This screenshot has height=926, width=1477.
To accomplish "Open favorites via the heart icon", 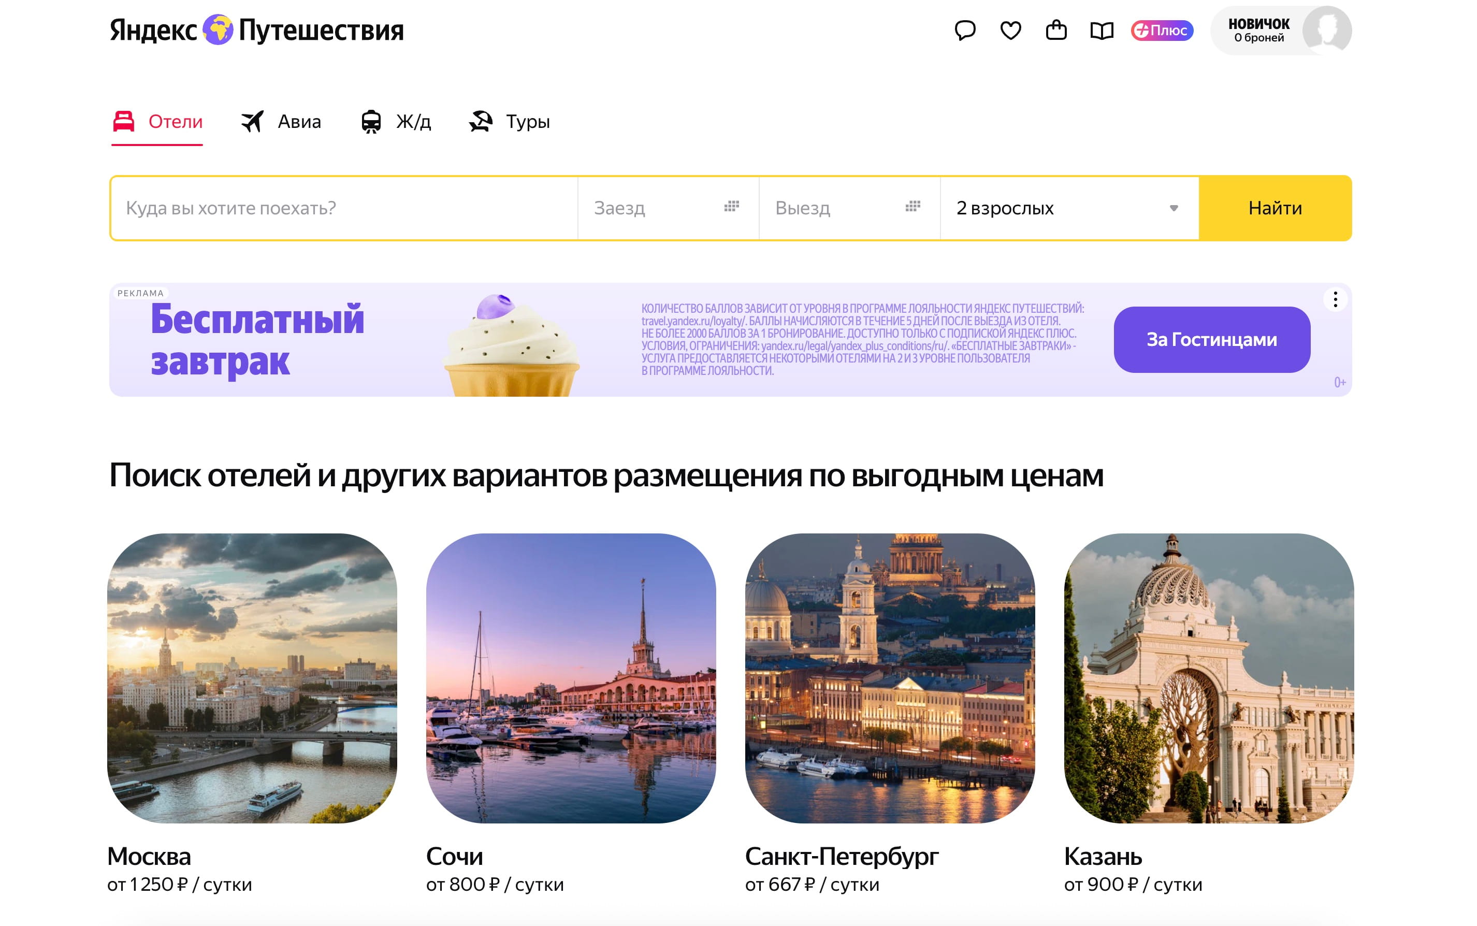I will tap(1010, 30).
